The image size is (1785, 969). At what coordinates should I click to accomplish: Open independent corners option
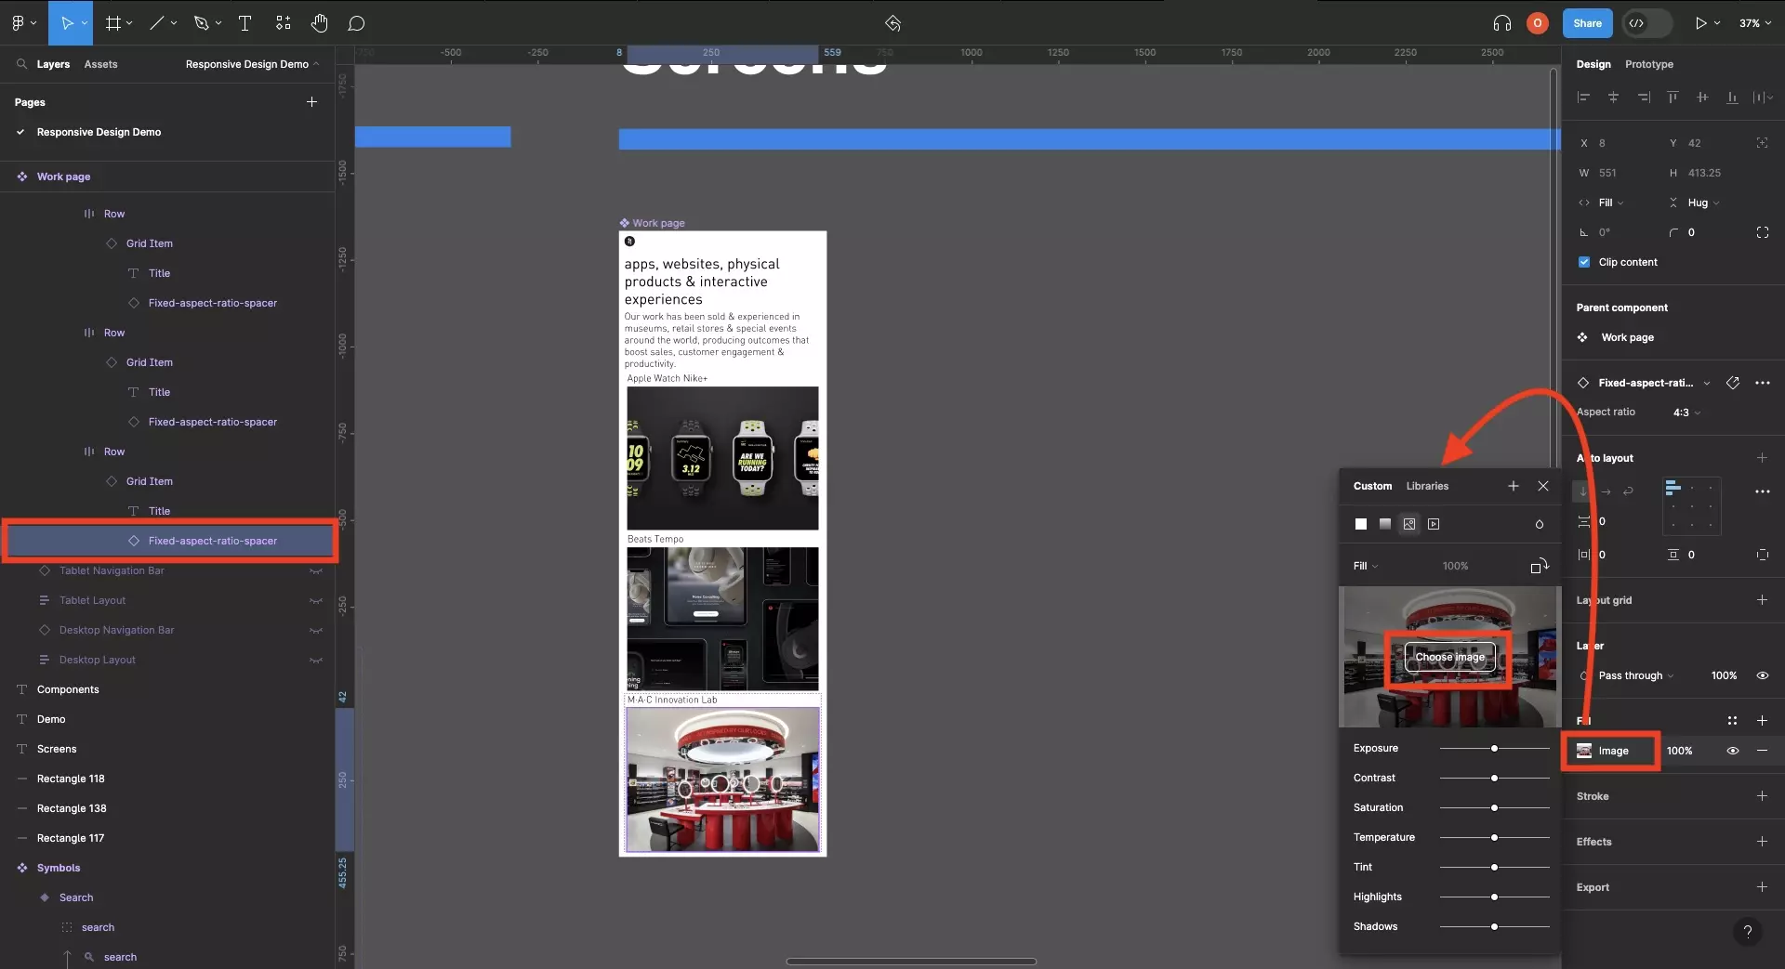(x=1763, y=232)
